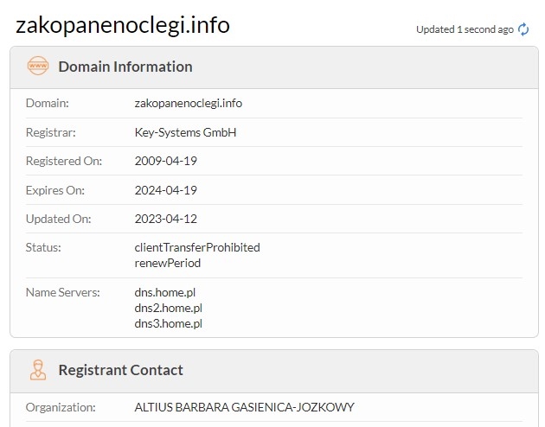Click the registrar Key-Systems GmbH
Screen dimensions: 545x427
point(185,132)
